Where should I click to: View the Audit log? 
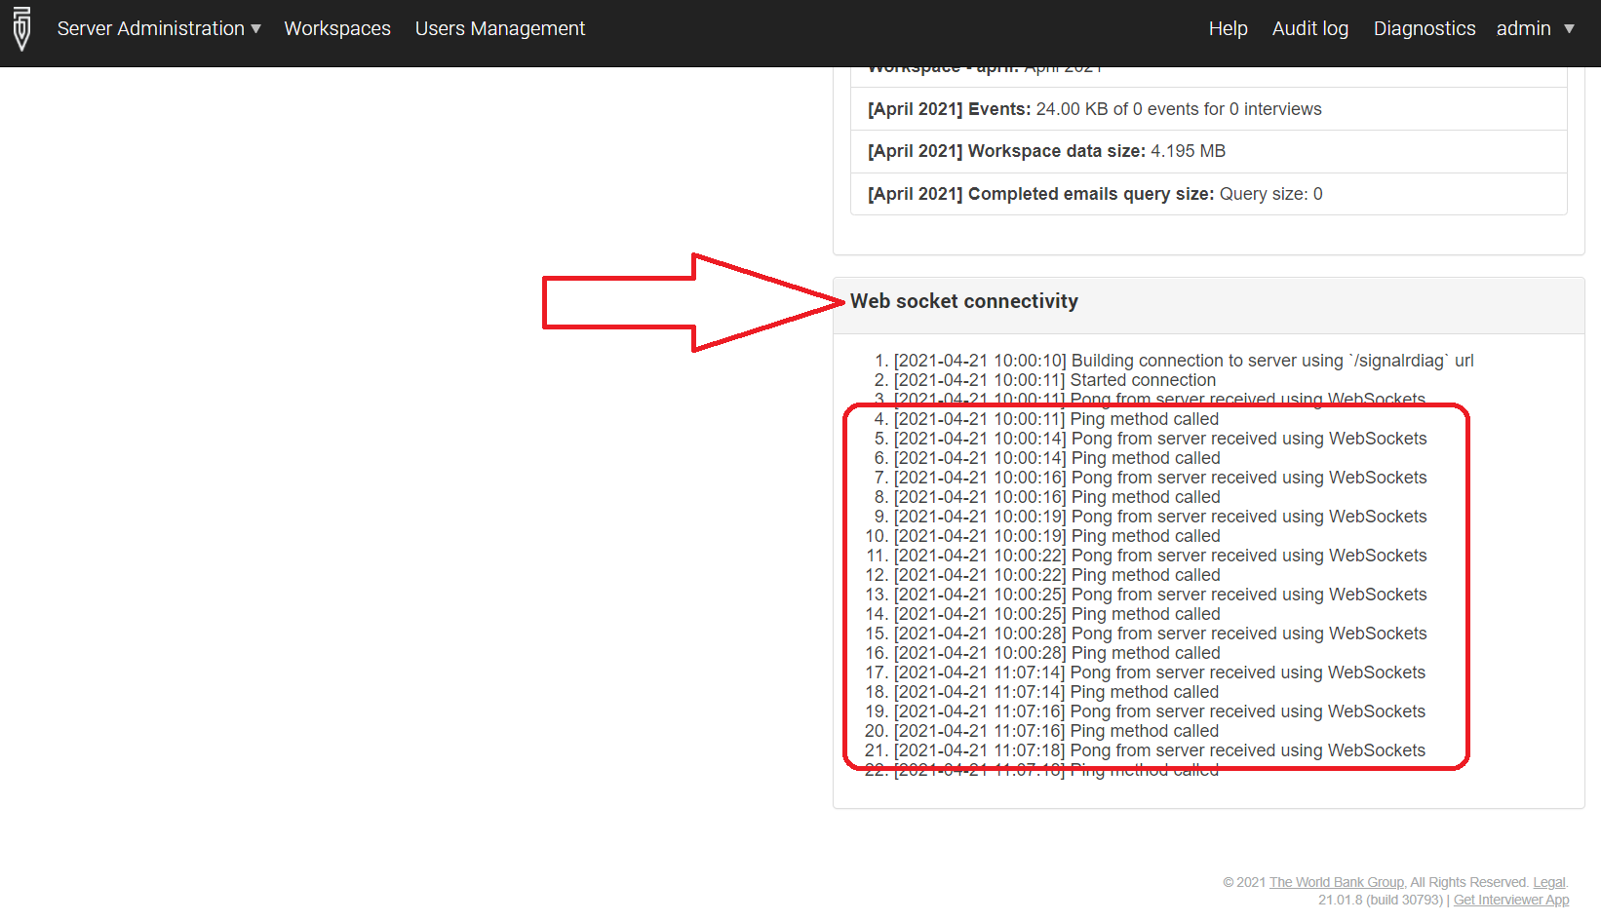(1309, 28)
